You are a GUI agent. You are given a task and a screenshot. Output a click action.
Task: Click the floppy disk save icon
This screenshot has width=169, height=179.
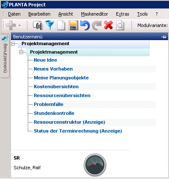coord(73,25)
